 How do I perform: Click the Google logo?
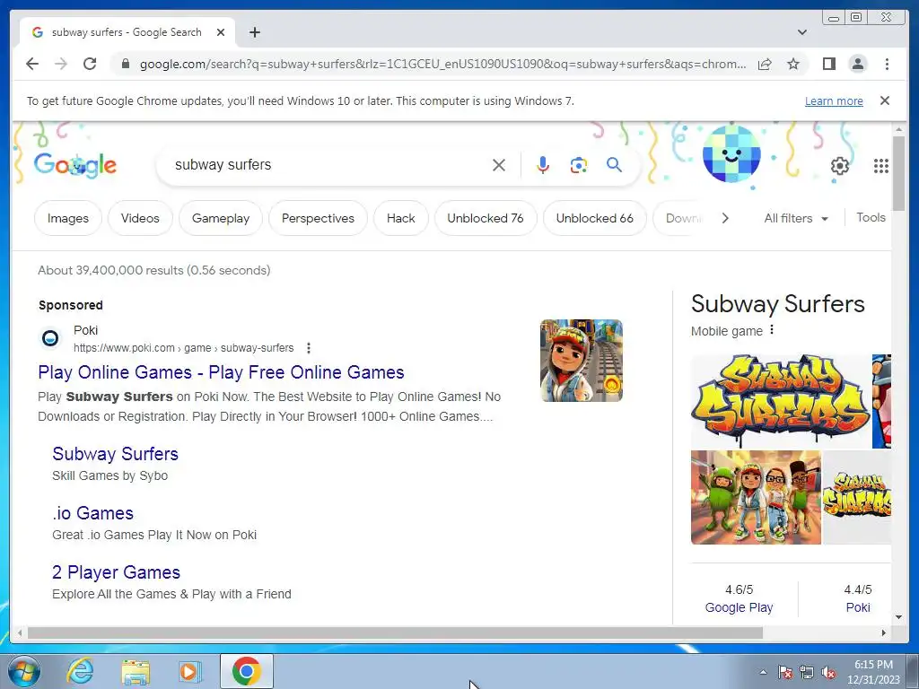pos(75,165)
